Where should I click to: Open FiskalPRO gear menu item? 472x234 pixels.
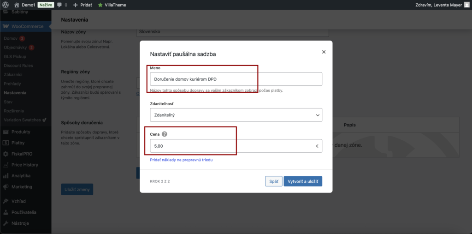click(x=22, y=154)
